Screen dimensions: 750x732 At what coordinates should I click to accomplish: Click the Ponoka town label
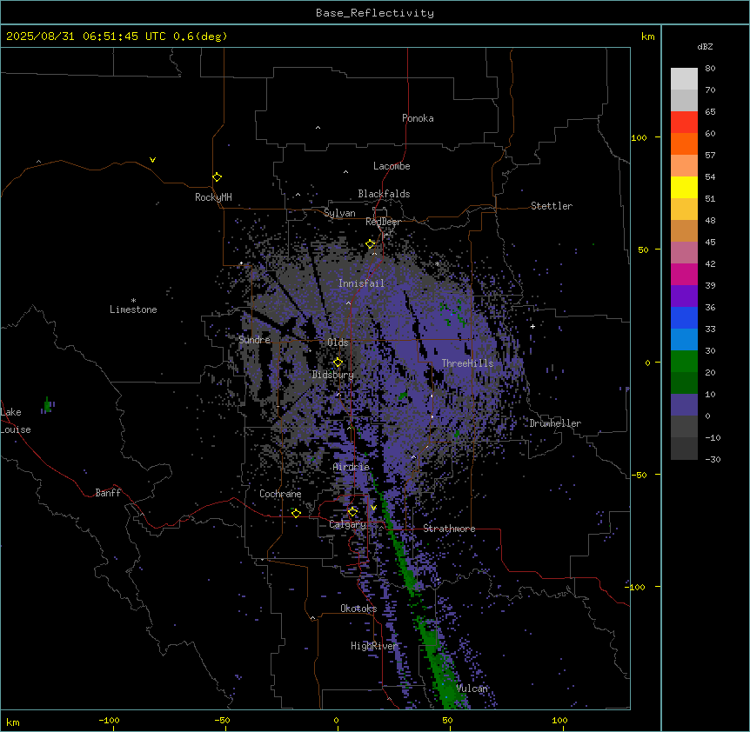[x=418, y=118]
